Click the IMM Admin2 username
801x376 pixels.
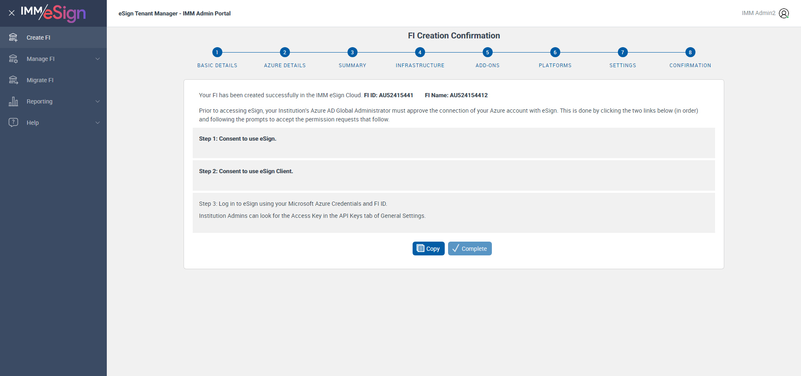[x=758, y=13]
